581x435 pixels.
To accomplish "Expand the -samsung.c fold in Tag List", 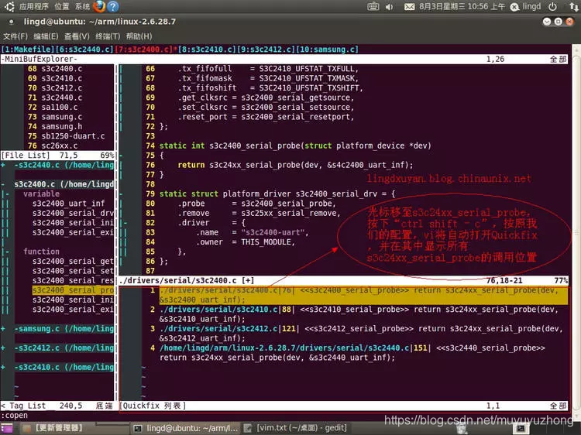I will point(3,329).
